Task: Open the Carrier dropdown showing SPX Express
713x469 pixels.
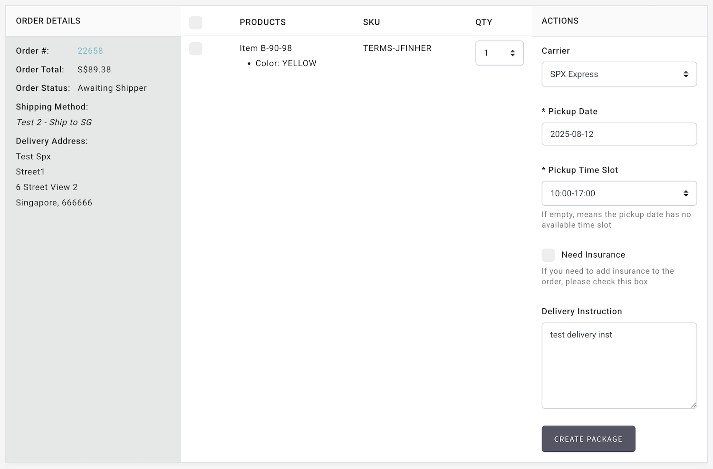Action: click(x=619, y=74)
